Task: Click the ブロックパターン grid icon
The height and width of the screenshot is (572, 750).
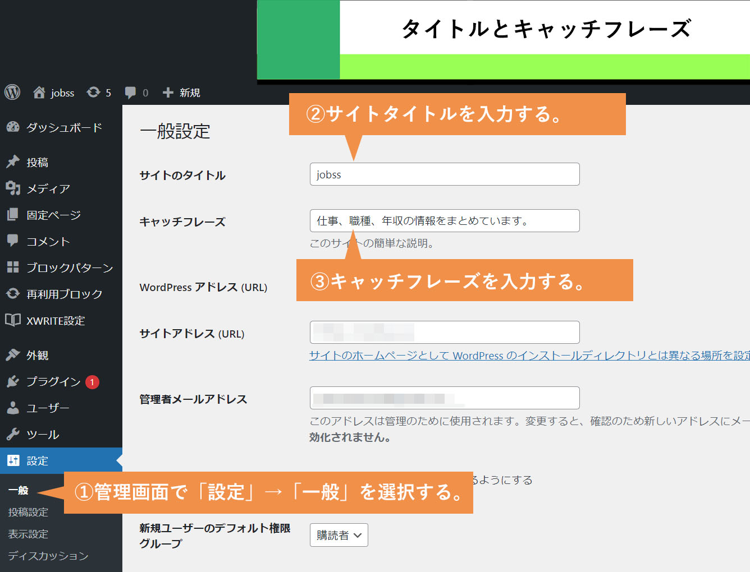Action: pyautogui.click(x=13, y=267)
